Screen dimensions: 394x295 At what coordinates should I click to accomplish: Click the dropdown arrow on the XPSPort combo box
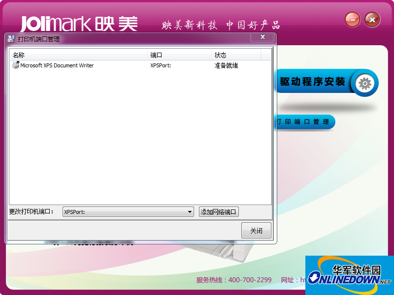pyautogui.click(x=190, y=211)
